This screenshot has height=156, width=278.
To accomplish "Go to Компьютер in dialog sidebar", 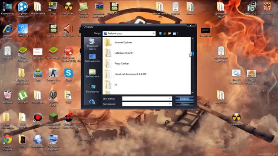I will (93, 88).
